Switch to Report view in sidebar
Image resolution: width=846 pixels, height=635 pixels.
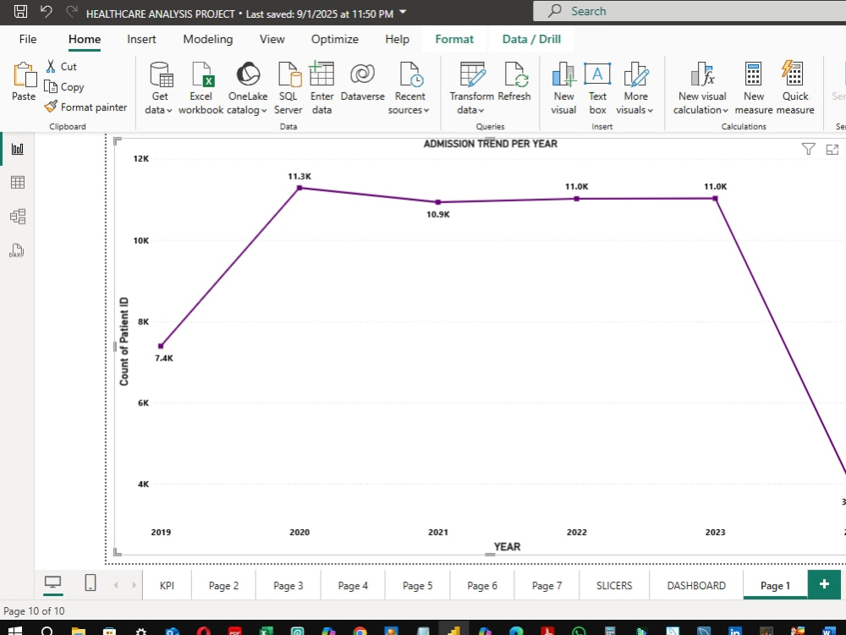point(17,148)
